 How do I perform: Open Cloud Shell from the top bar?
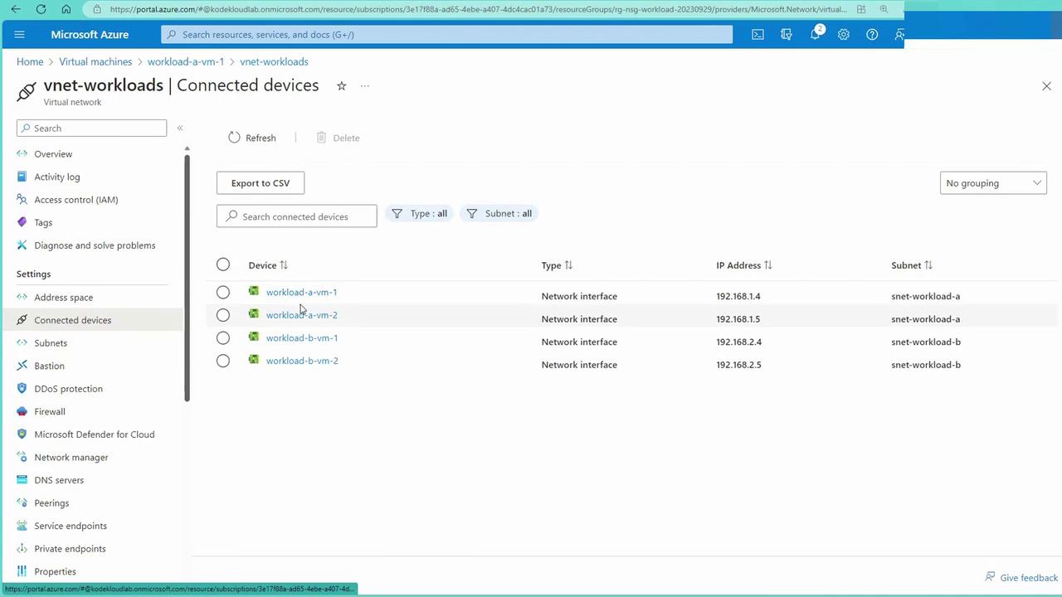point(758,35)
